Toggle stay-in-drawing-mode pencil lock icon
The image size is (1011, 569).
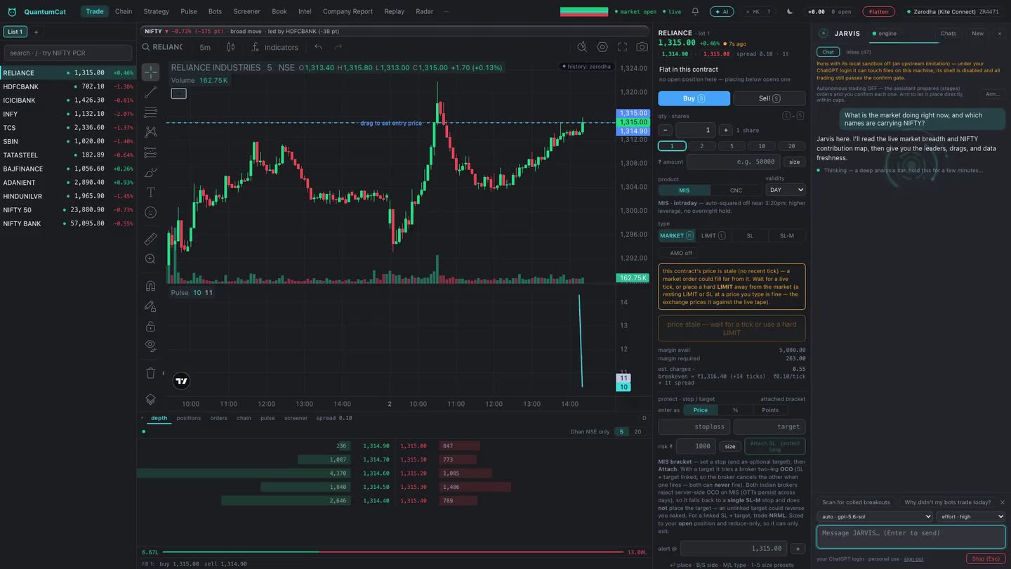[x=150, y=306]
